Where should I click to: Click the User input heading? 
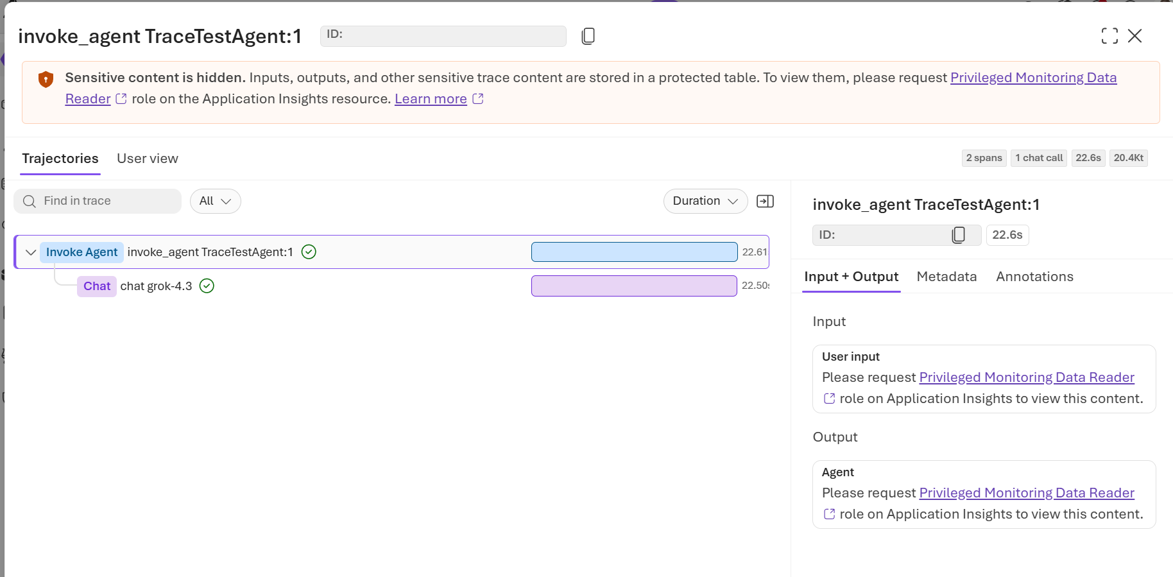pyautogui.click(x=851, y=357)
